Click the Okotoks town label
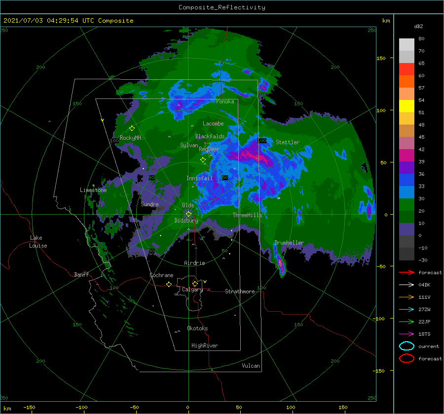This screenshot has height=414, width=444. (x=197, y=328)
